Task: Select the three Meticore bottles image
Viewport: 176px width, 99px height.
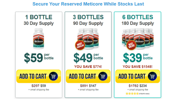Action: (x=88, y=38)
